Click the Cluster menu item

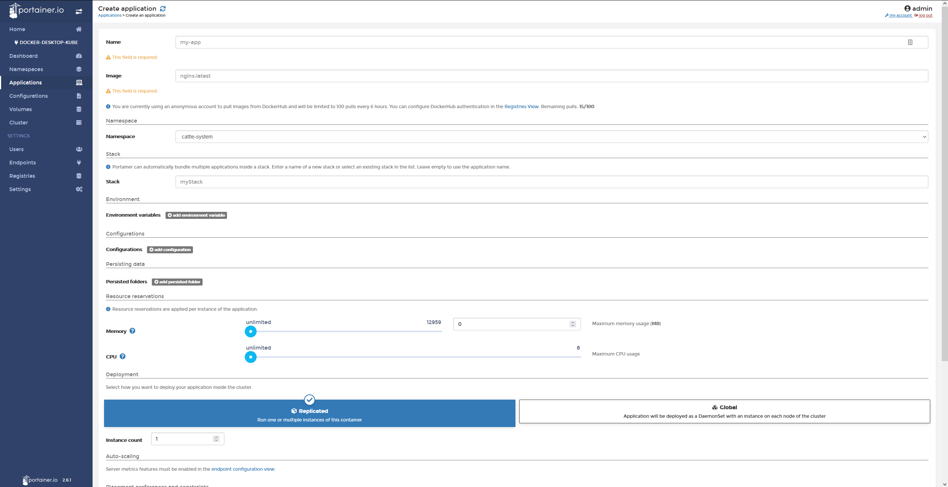coord(18,122)
